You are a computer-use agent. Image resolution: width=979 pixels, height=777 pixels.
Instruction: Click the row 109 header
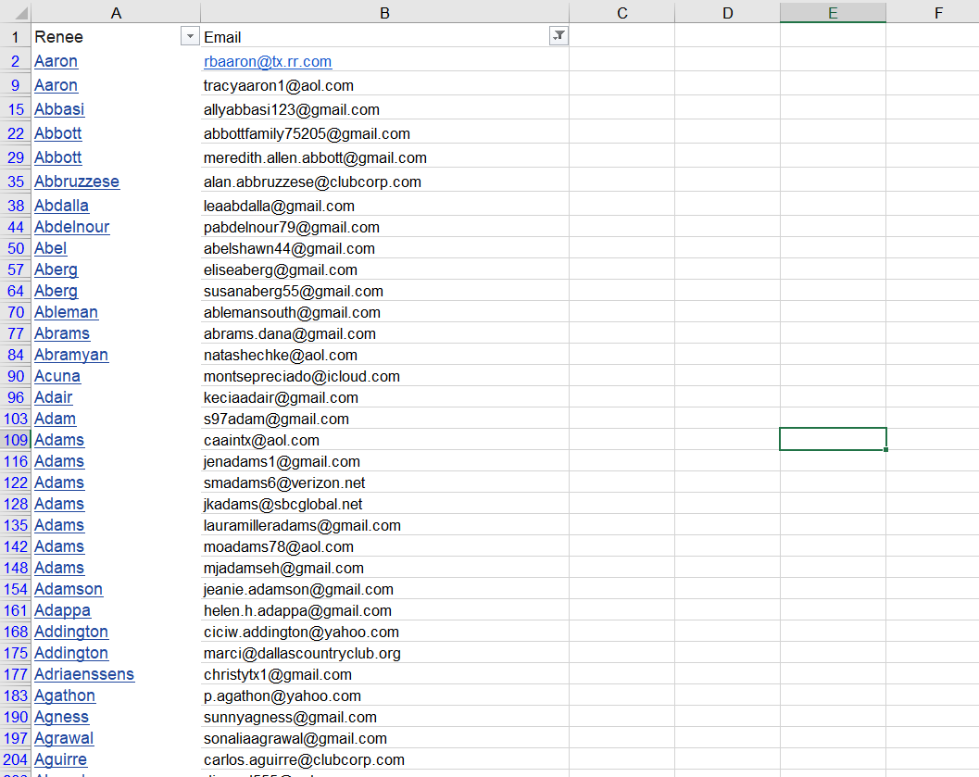(x=15, y=440)
